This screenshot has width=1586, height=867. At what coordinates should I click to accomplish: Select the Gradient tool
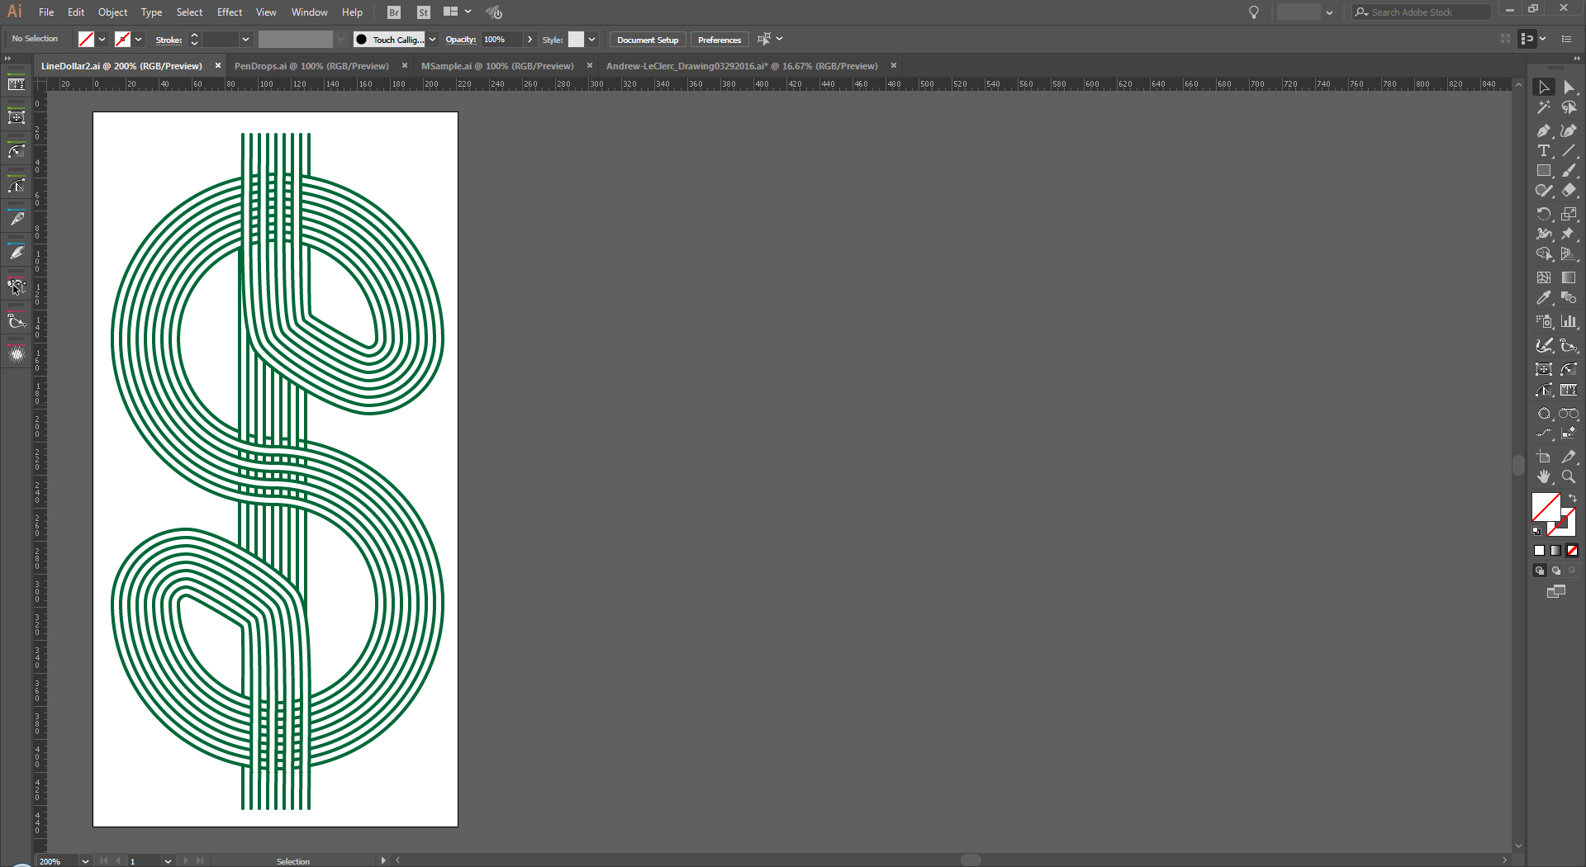tap(1569, 277)
